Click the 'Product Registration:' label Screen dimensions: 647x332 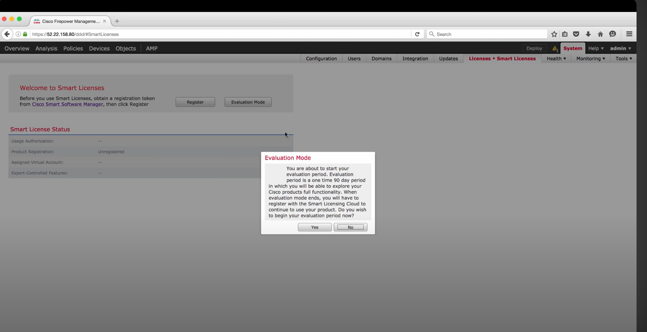(x=33, y=152)
